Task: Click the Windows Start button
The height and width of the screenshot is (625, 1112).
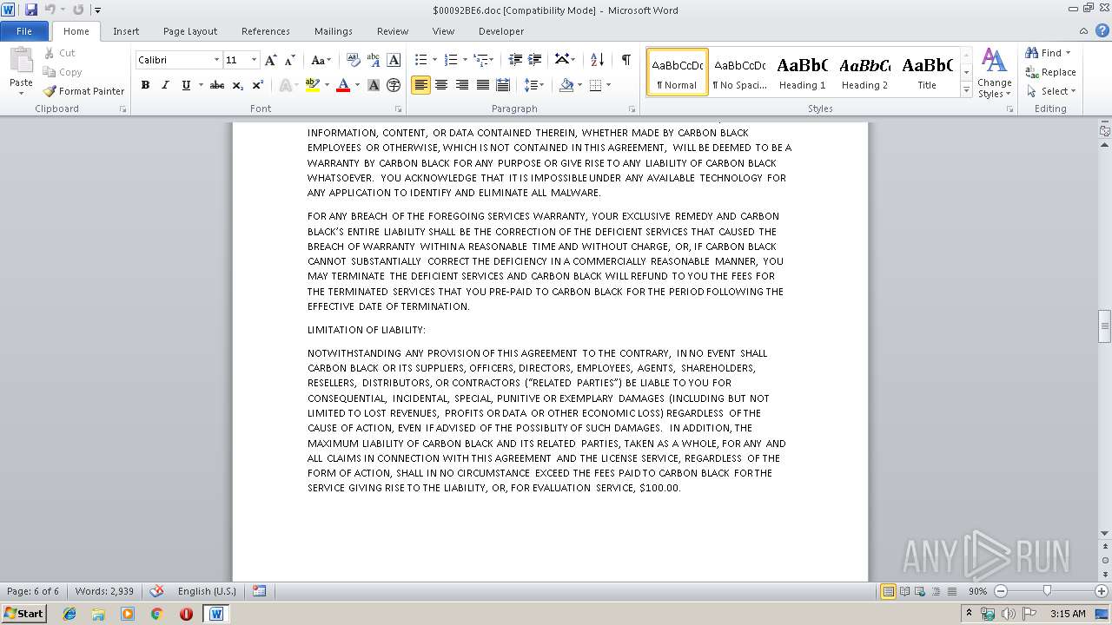Action: click(x=24, y=614)
